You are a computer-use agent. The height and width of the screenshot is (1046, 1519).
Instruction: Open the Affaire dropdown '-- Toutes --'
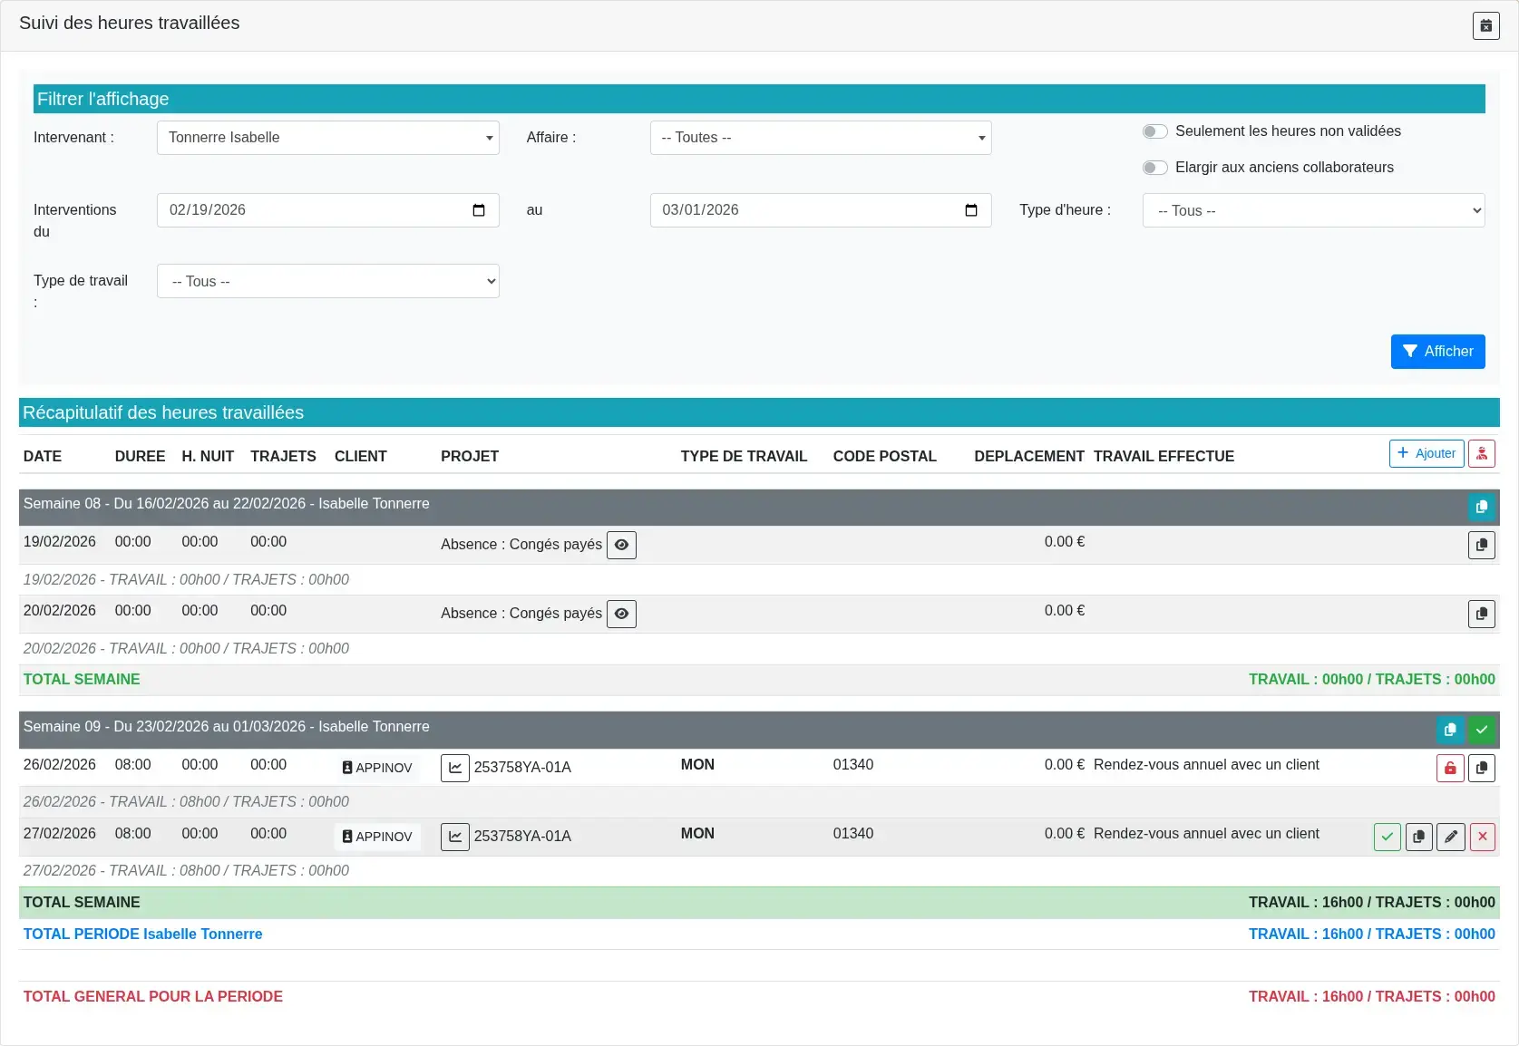pos(819,138)
